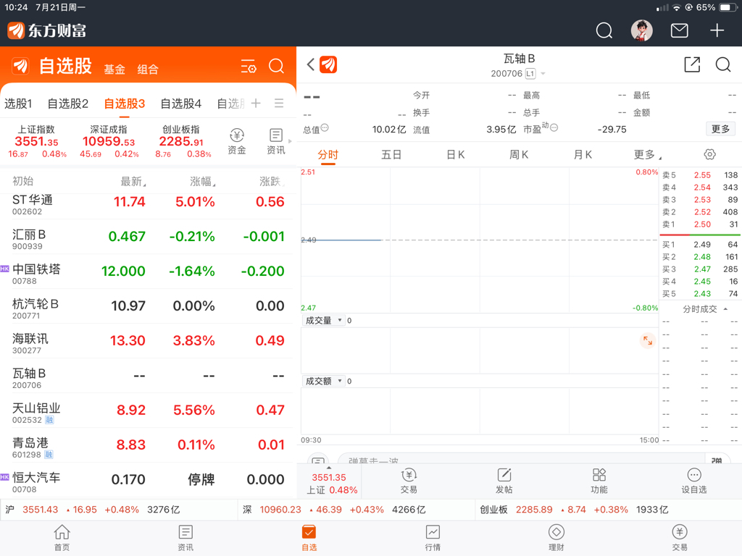The height and width of the screenshot is (556, 742).
Task: Switch to 自选股2 tab
Action: (x=67, y=104)
